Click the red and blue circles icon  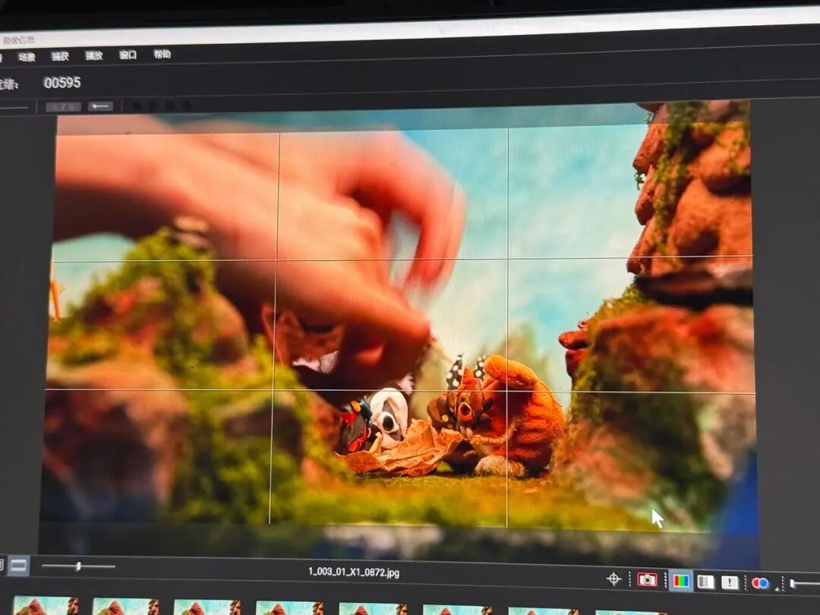[x=759, y=583]
